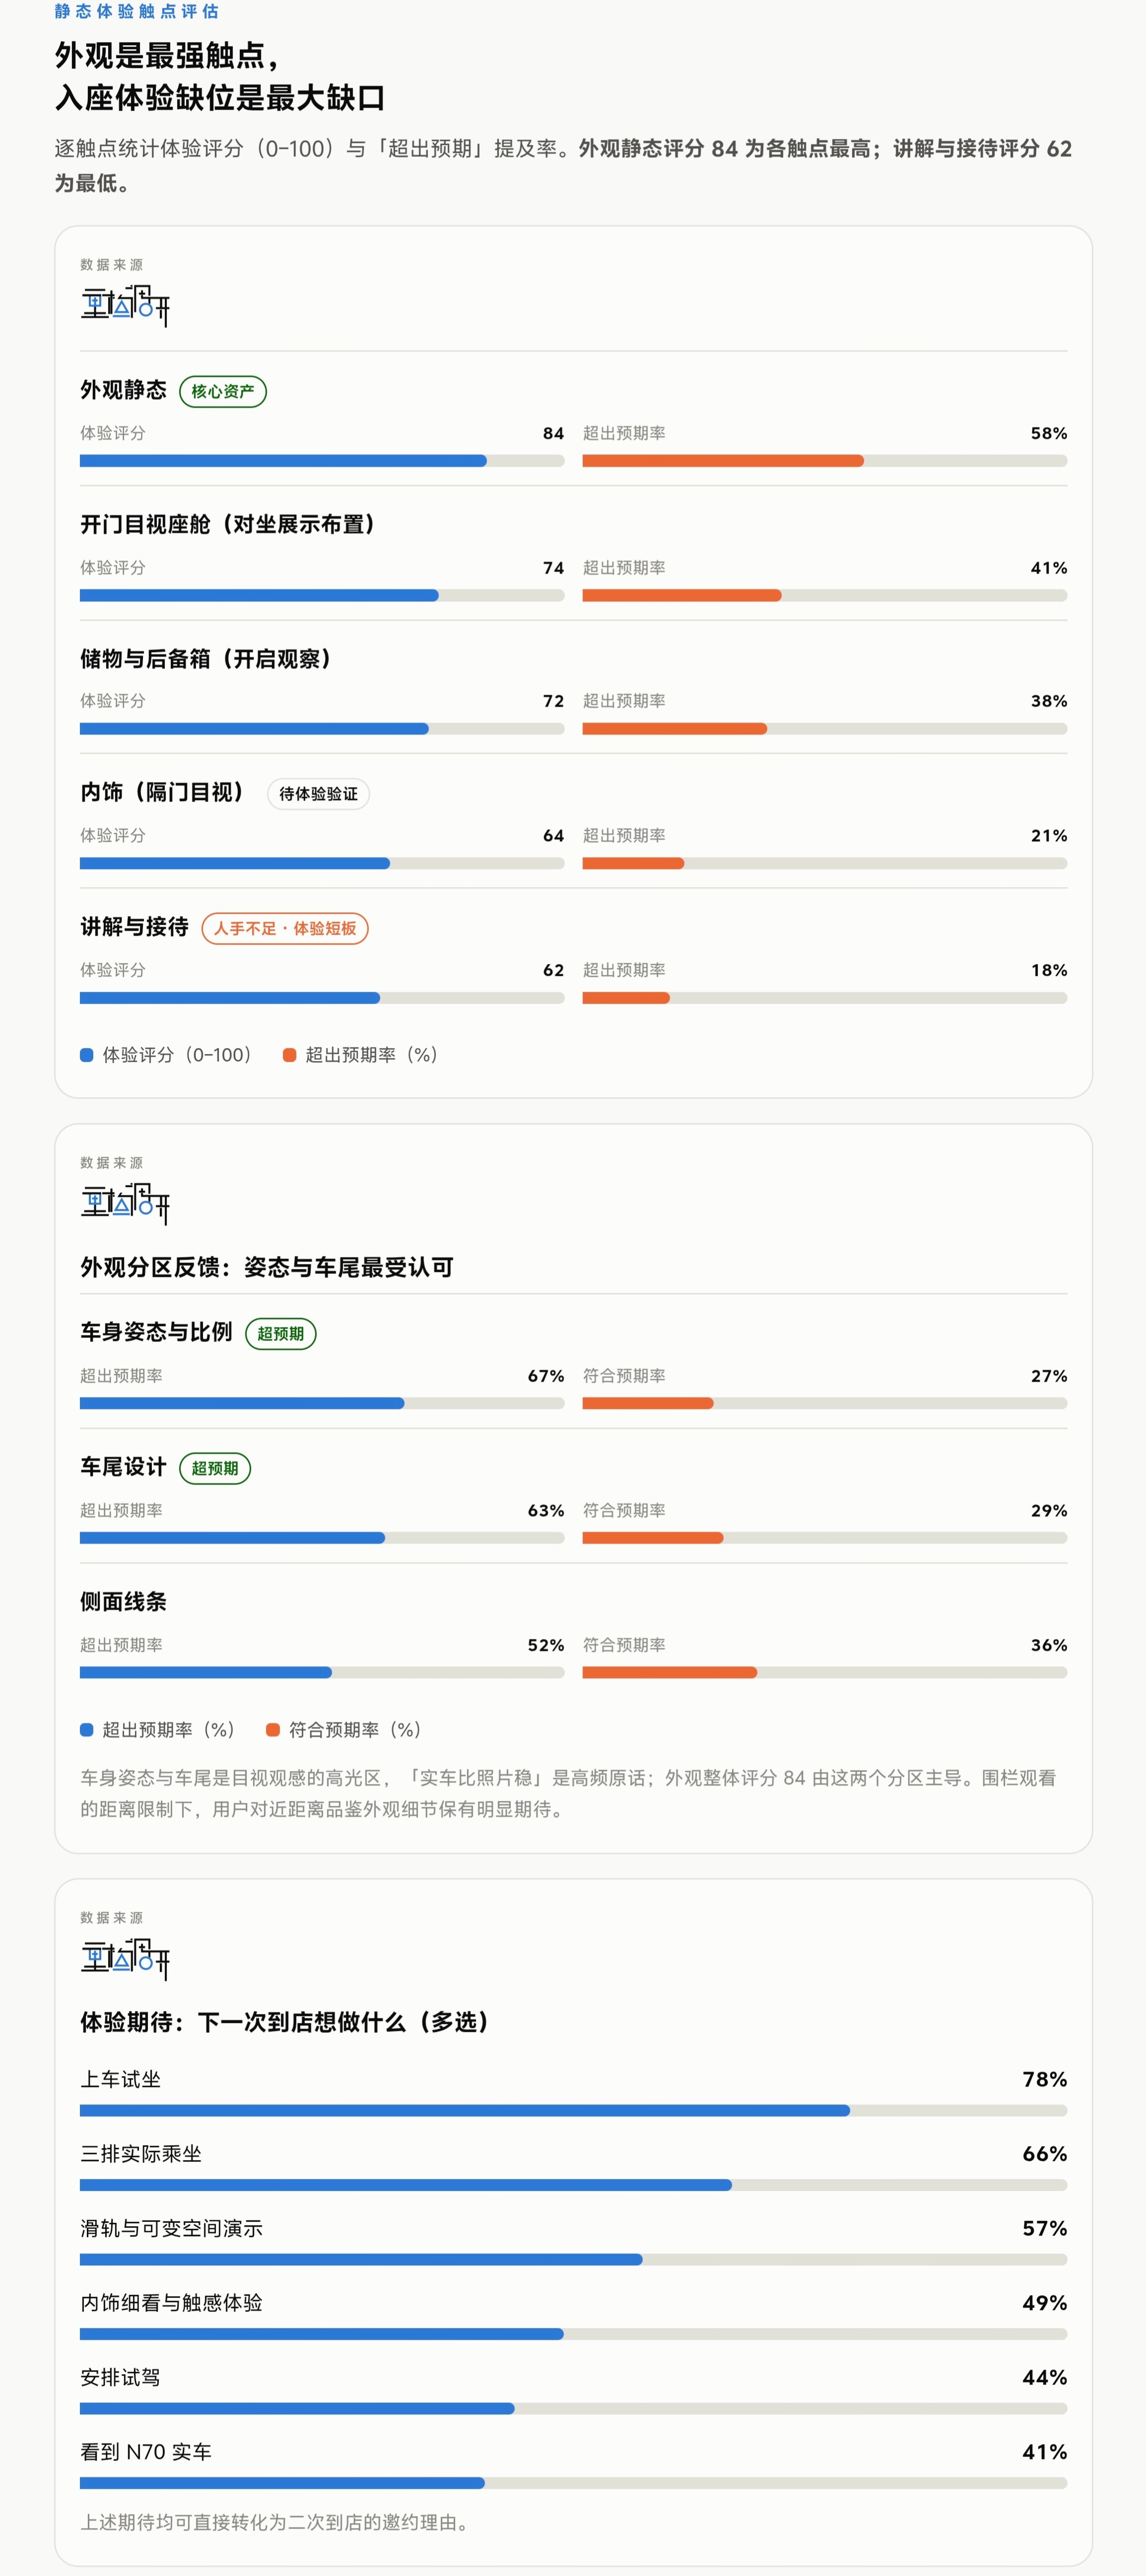Click the 看到 N70 实车 progress bar
The height and width of the screenshot is (2576, 1146).
click(573, 2483)
